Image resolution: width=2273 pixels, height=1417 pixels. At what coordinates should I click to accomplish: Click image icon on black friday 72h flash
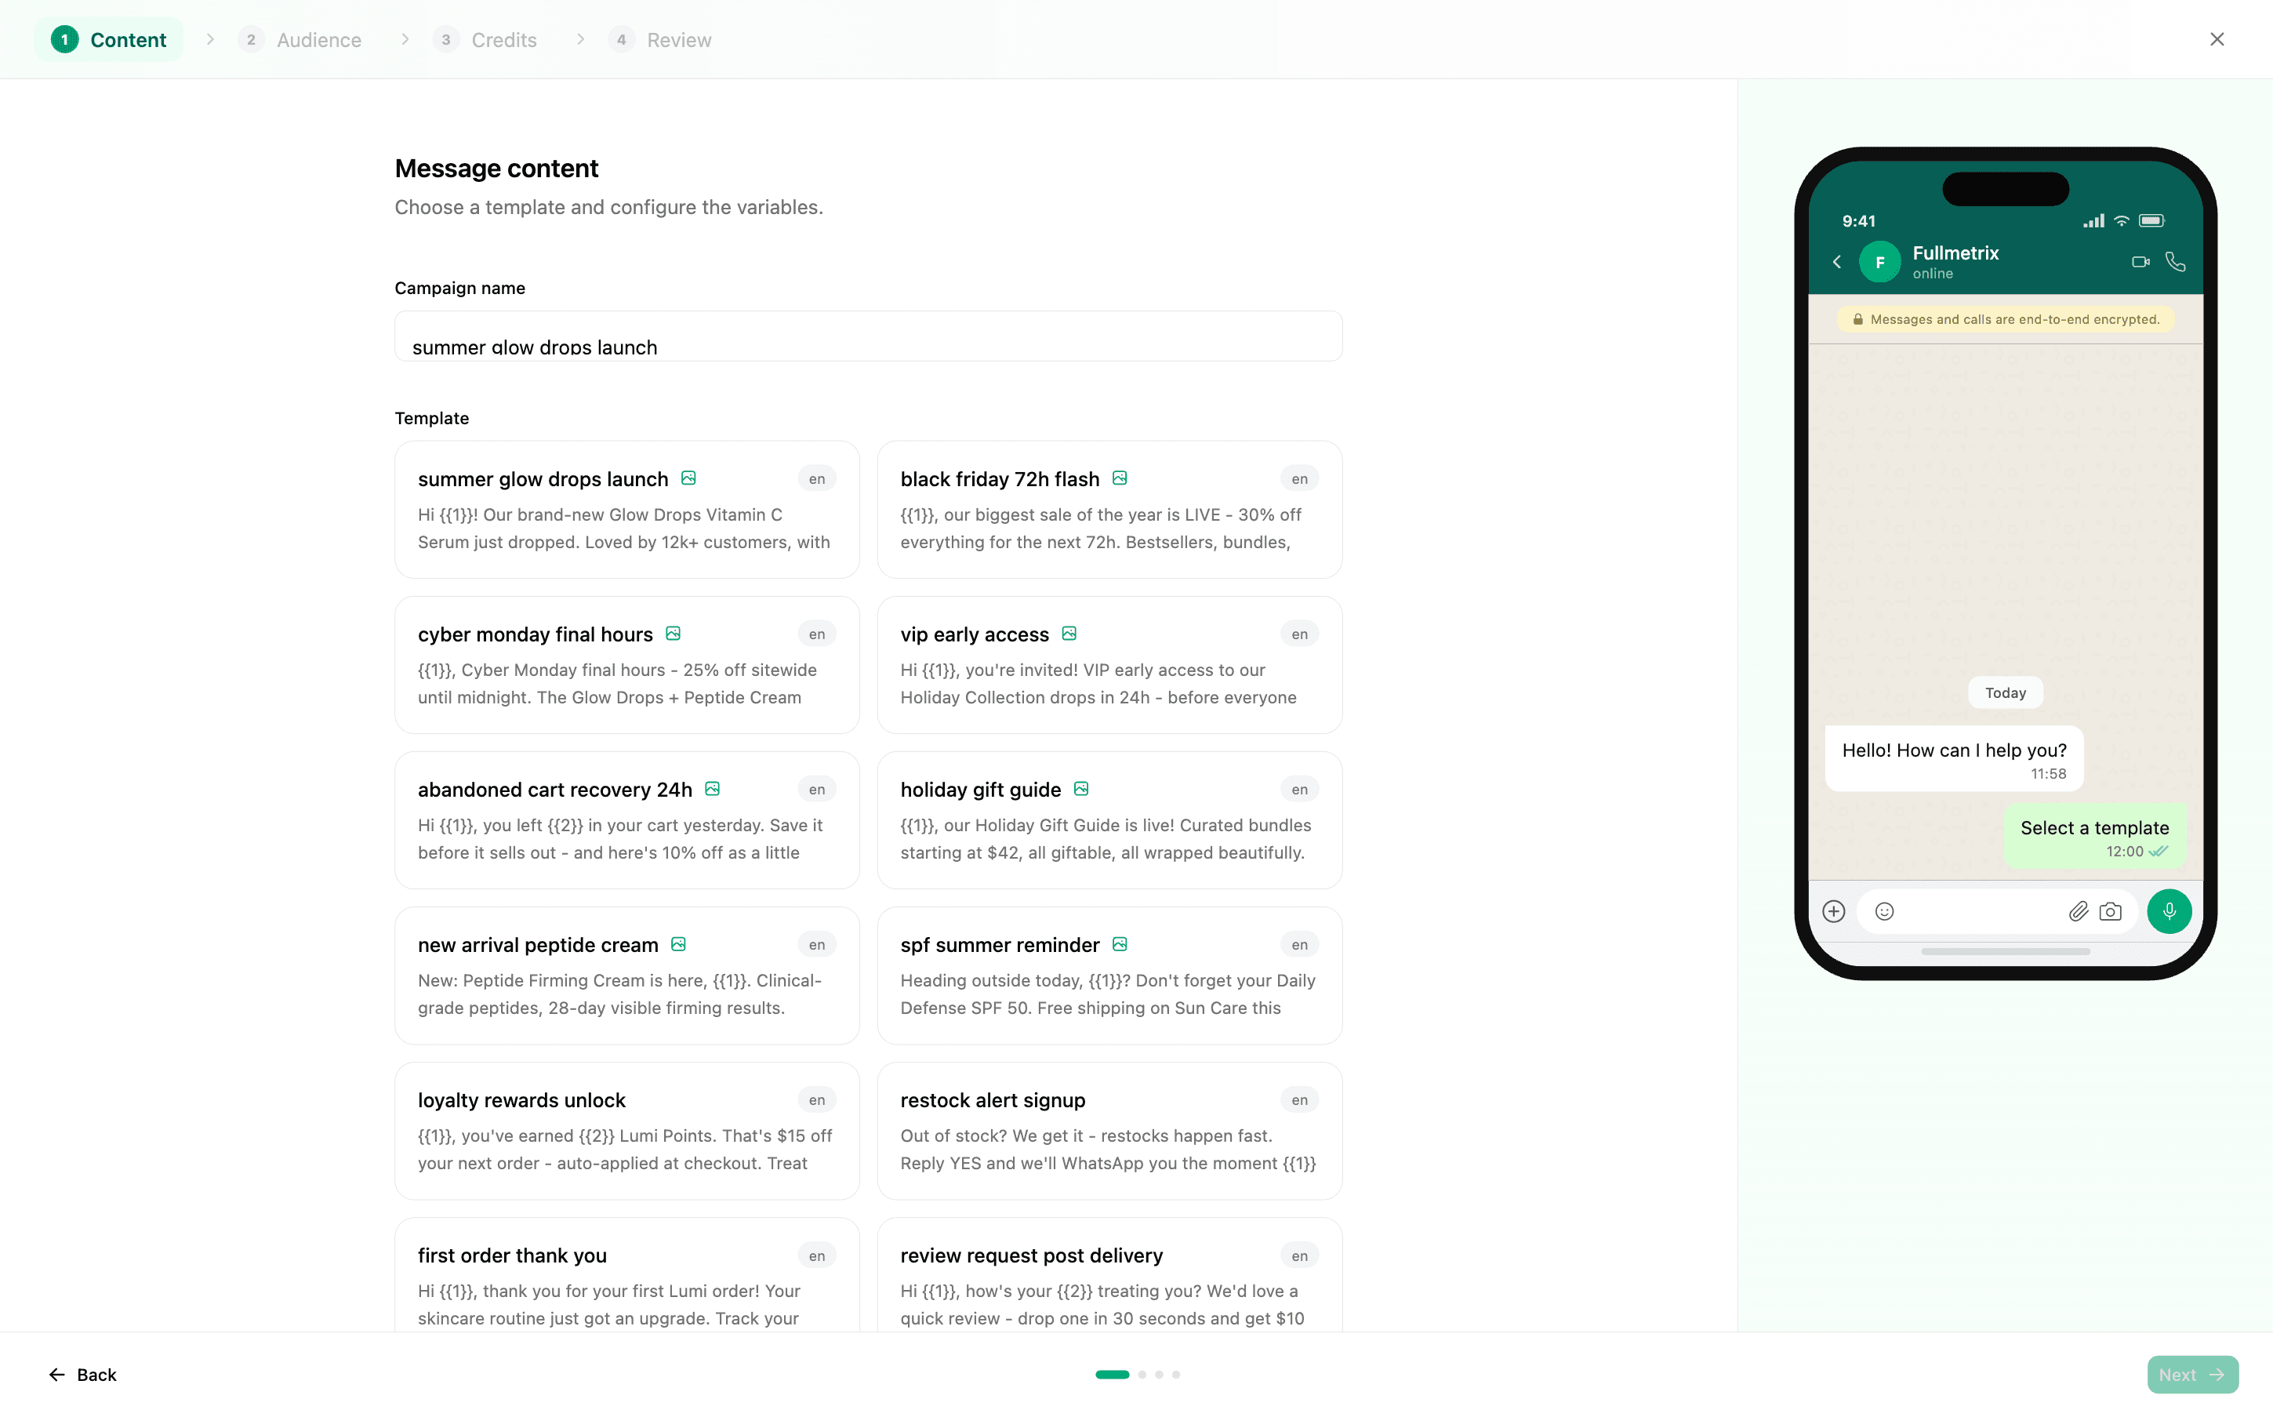pyautogui.click(x=1120, y=478)
